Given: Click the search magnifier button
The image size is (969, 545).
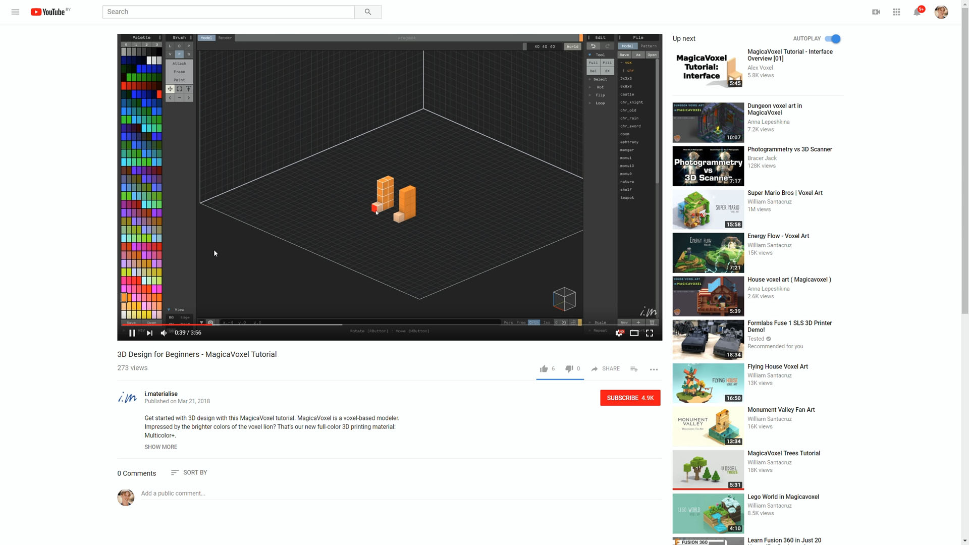Looking at the screenshot, I should coord(368,12).
